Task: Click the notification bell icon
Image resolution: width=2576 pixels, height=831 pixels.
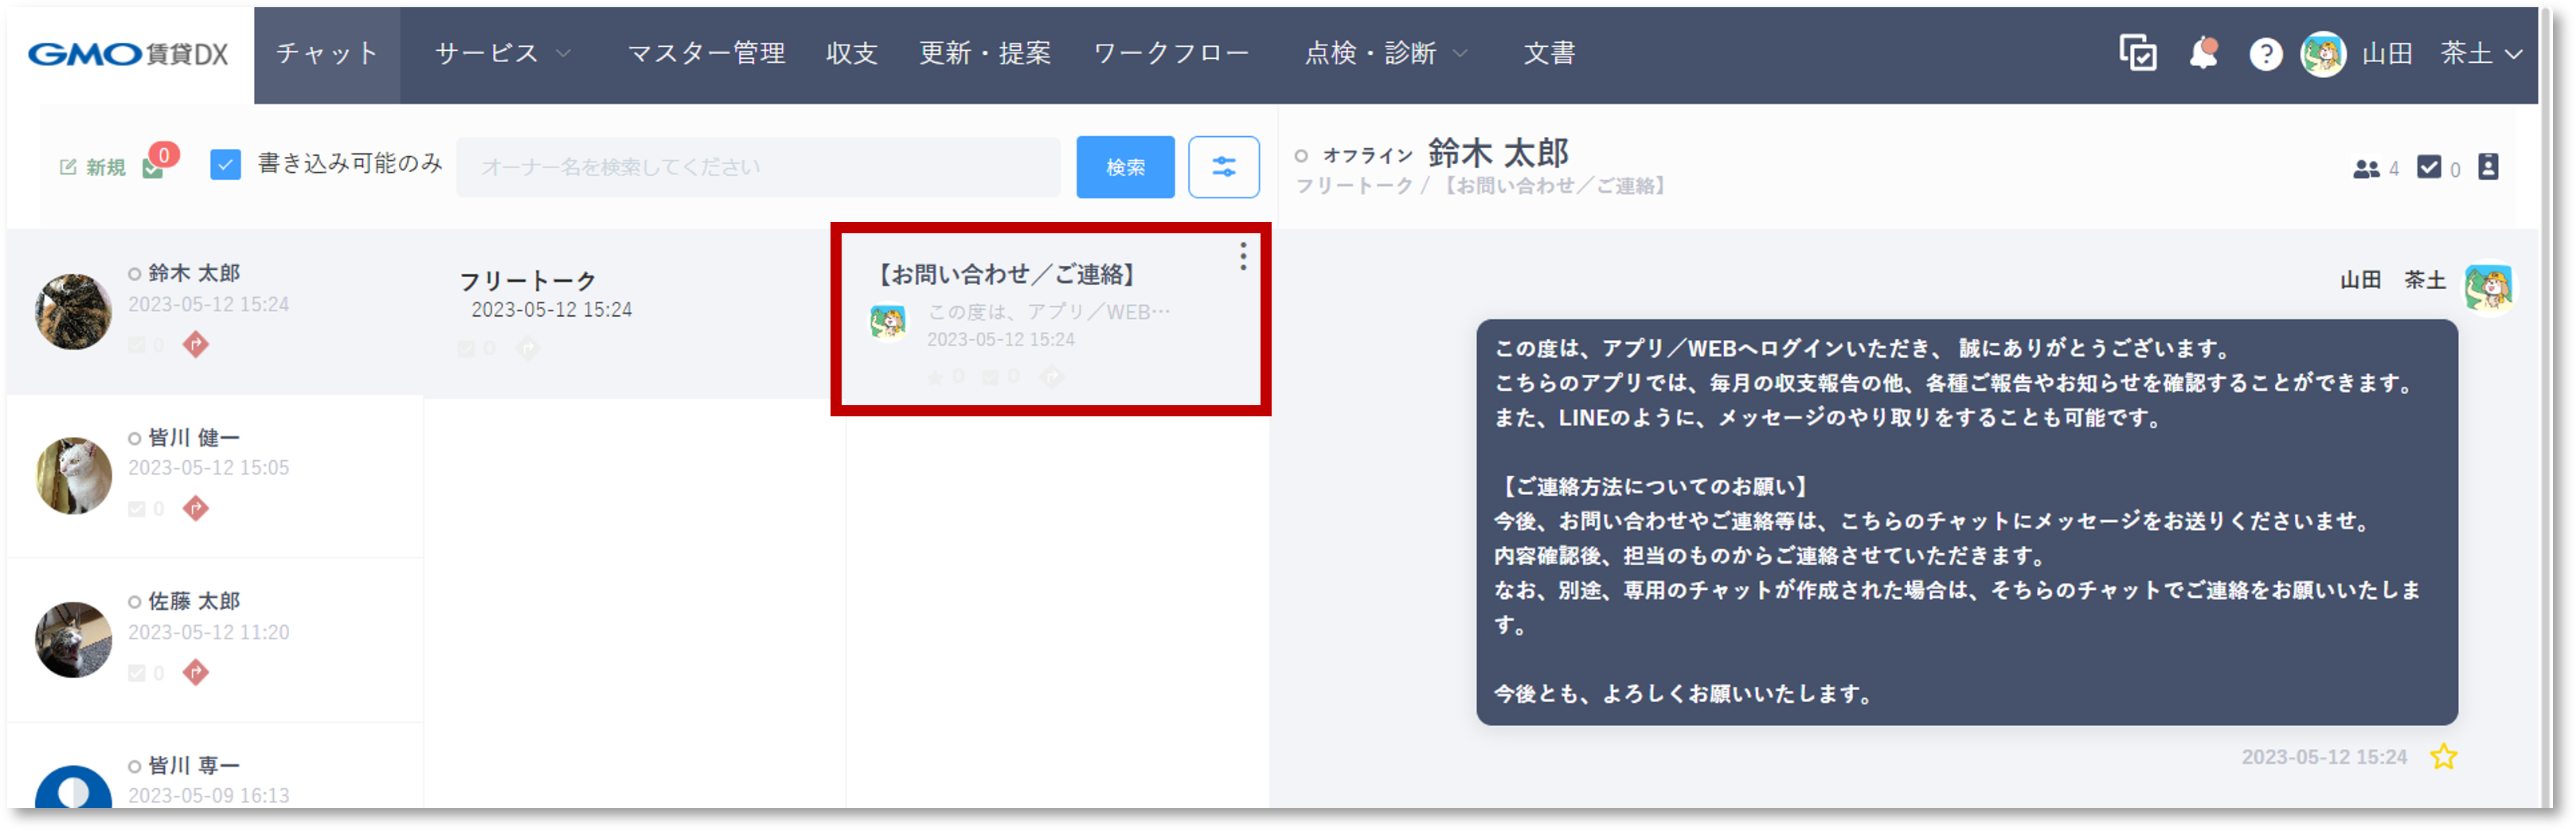Action: coord(2203,53)
